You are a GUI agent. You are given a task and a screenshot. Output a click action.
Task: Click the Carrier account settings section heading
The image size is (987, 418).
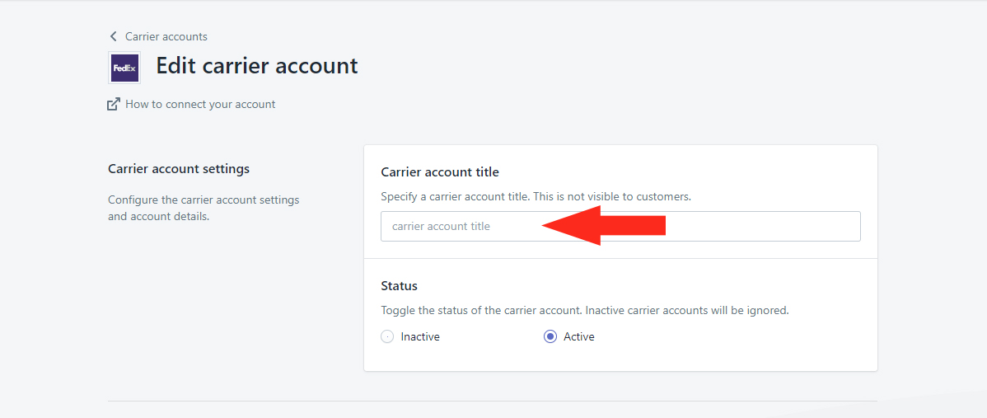pos(179,169)
